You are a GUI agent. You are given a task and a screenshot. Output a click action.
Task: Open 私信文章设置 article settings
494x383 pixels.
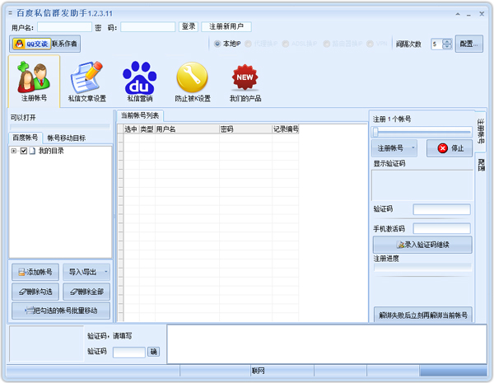click(87, 82)
